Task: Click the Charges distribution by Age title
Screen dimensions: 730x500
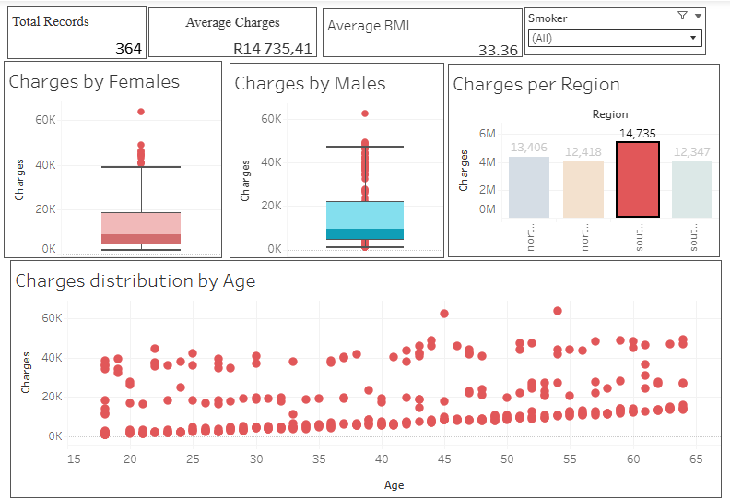Action: (135, 280)
